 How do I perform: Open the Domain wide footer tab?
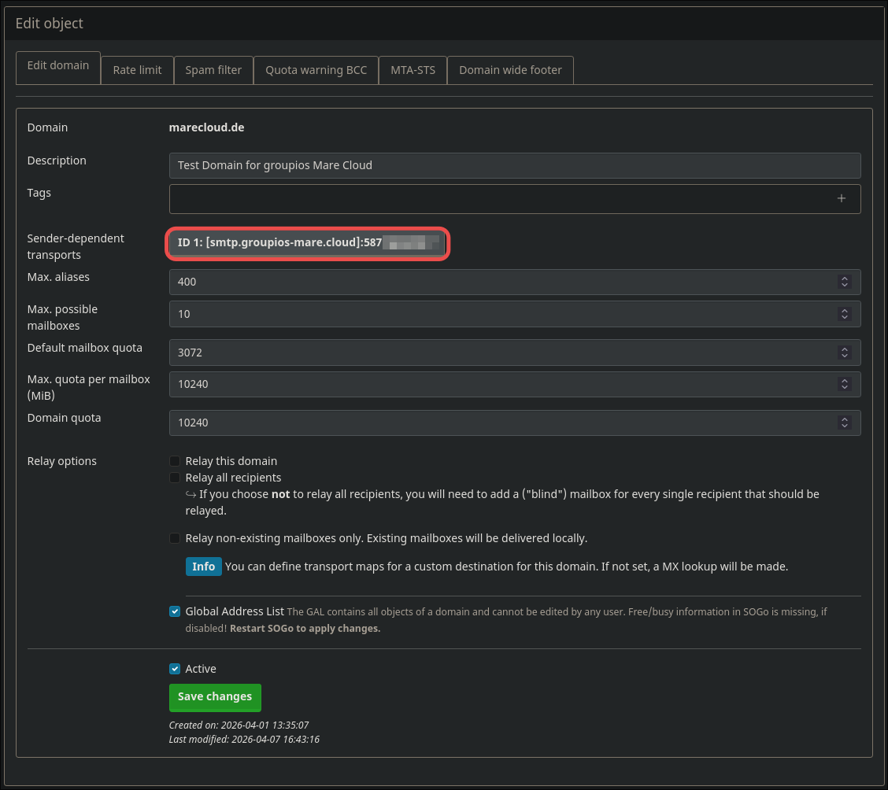point(509,69)
